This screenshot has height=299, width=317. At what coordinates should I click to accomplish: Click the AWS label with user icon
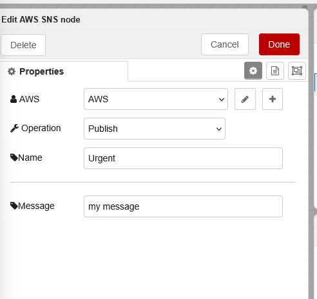click(24, 99)
